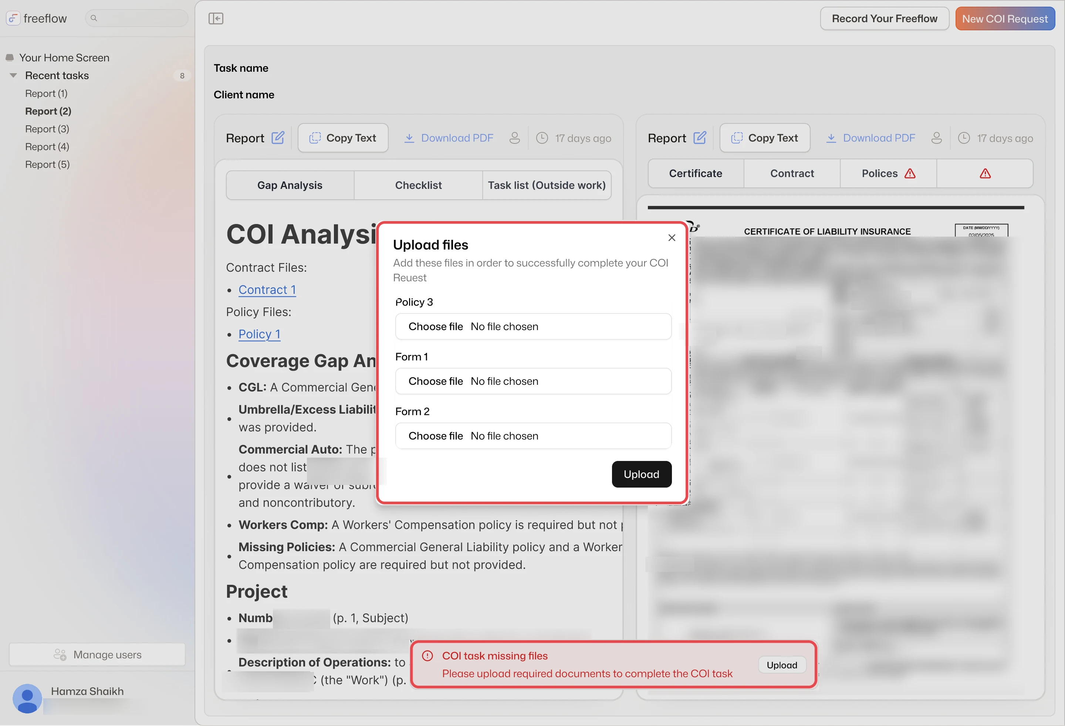Screen dimensions: 1065x726
Task: Click the freeflow logo icon
Action: 13,18
